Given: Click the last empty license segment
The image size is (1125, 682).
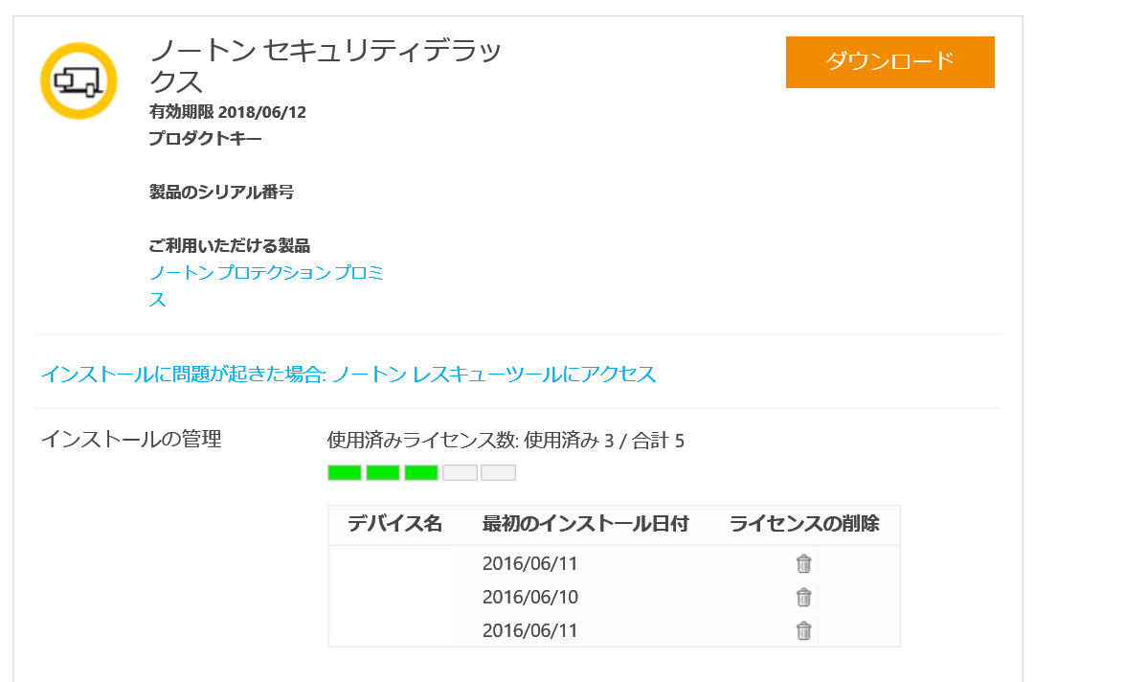Looking at the screenshot, I should pyautogui.click(x=498, y=472).
